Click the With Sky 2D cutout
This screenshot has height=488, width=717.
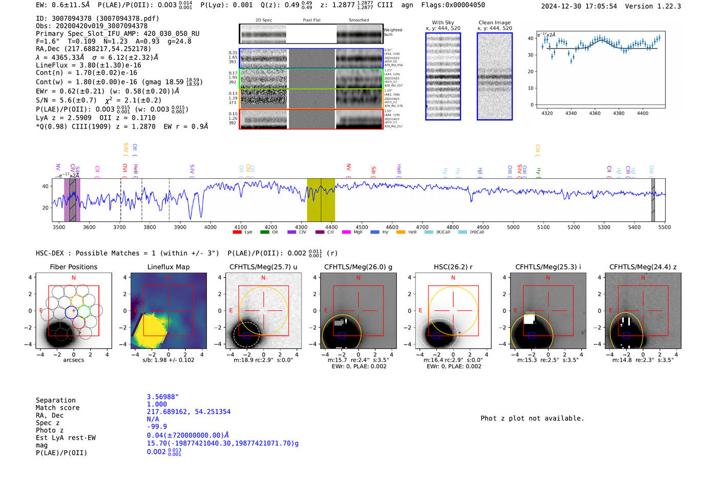coord(443,76)
